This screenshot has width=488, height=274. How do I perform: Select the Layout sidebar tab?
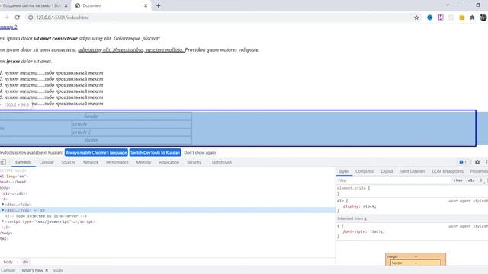[x=387, y=171]
